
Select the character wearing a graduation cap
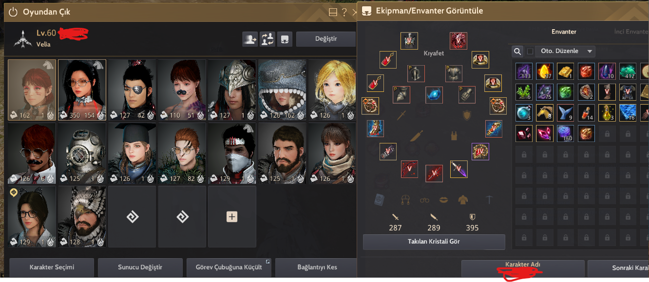pos(132,153)
